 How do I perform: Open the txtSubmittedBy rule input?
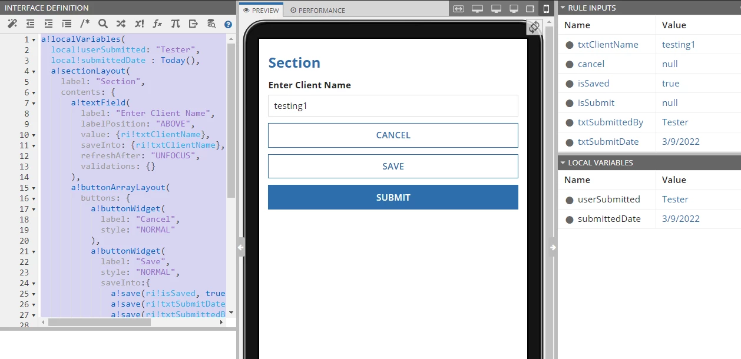tap(610, 122)
